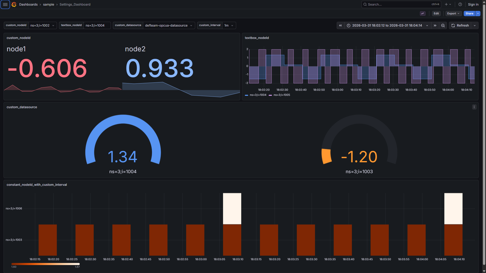486x273 pixels.
Task: Click the heatmap color gradient legend
Action: [x=46, y=264]
